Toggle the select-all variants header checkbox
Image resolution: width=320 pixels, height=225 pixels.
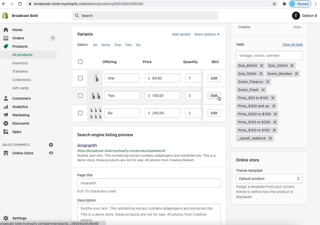click(x=80, y=62)
